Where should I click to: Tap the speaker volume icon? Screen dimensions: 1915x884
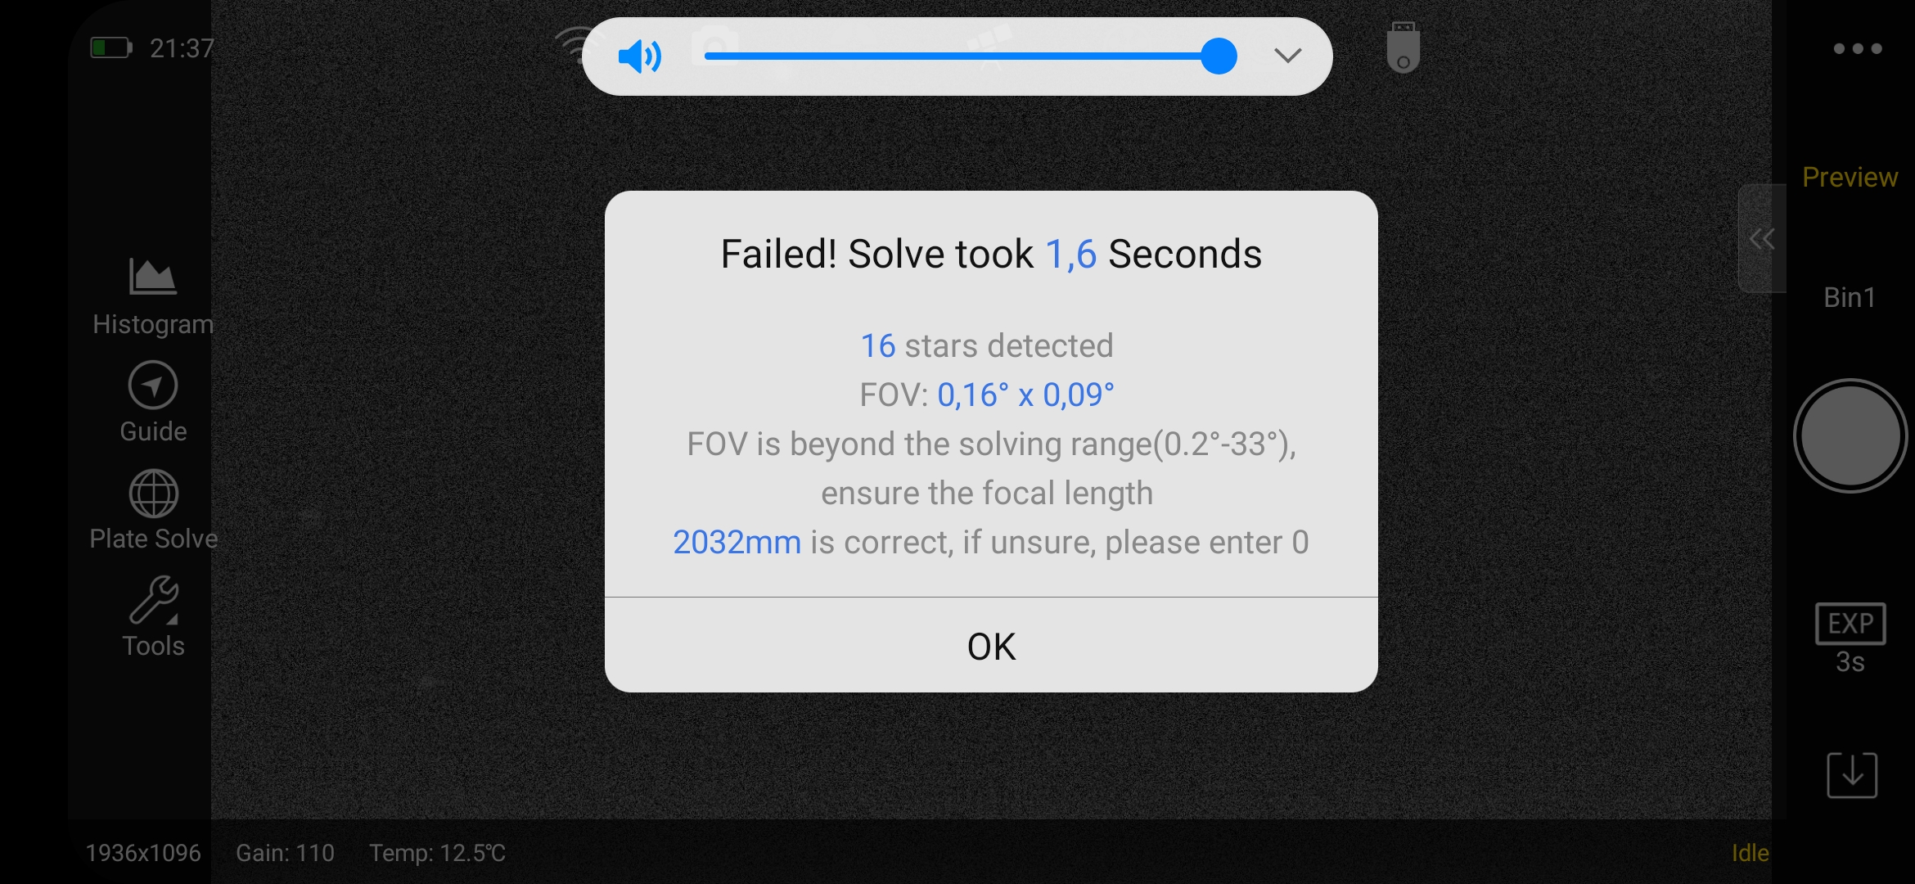[639, 56]
